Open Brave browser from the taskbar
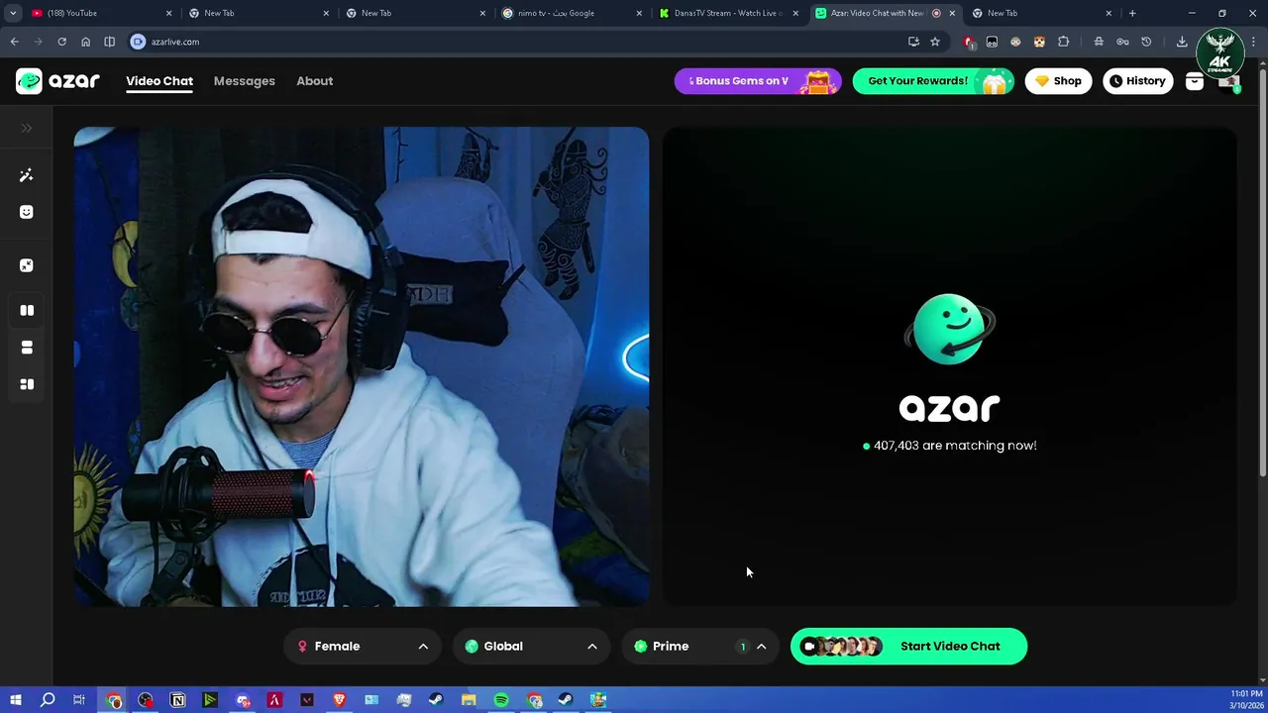 [339, 700]
